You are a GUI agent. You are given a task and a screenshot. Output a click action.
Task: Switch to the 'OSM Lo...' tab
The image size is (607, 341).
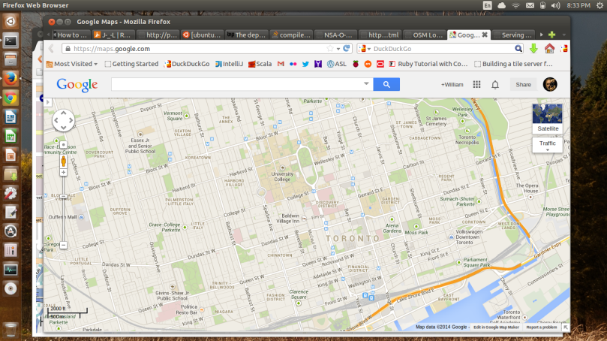tap(424, 35)
